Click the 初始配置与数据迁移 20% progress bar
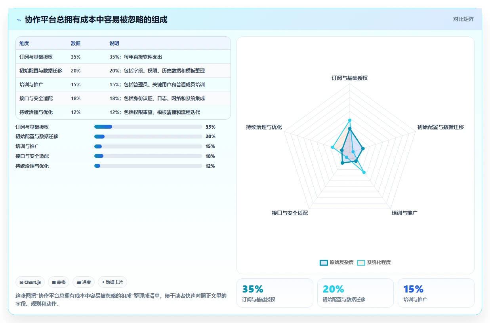 [148, 137]
